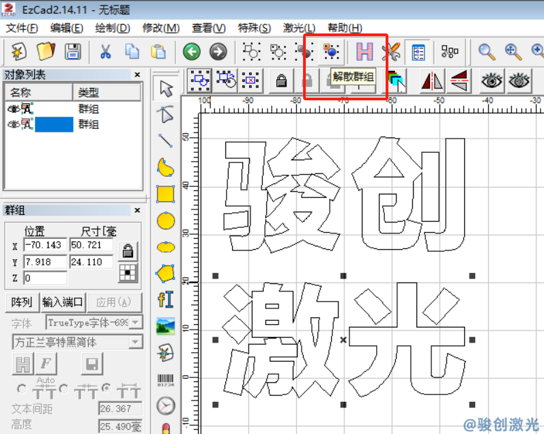Click the Ungroup (解散群组) toolbar icon
Screen dimensions: 544x434
point(331,52)
